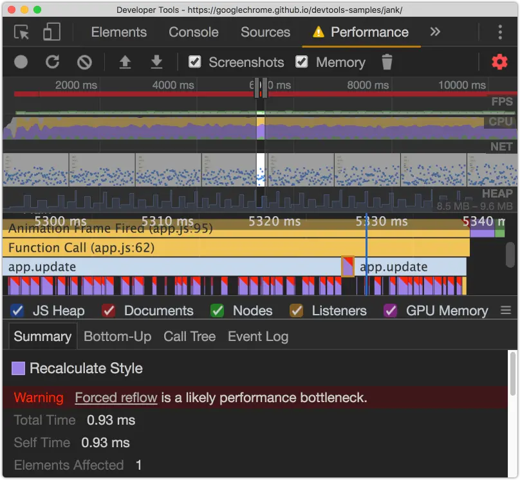Click the 8000 ms overview time marker
This screenshot has height=480, width=520.
pyautogui.click(x=367, y=85)
